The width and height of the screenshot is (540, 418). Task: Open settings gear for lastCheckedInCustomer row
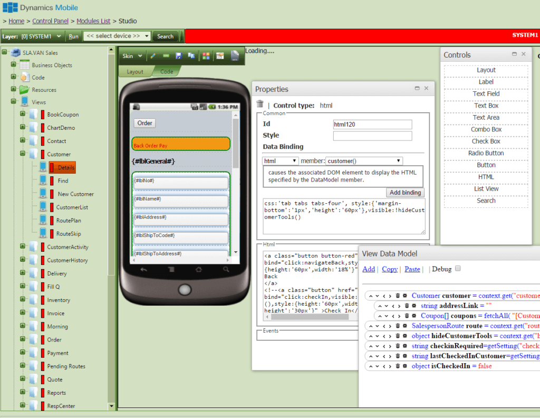pyautogui.click(x=405, y=356)
